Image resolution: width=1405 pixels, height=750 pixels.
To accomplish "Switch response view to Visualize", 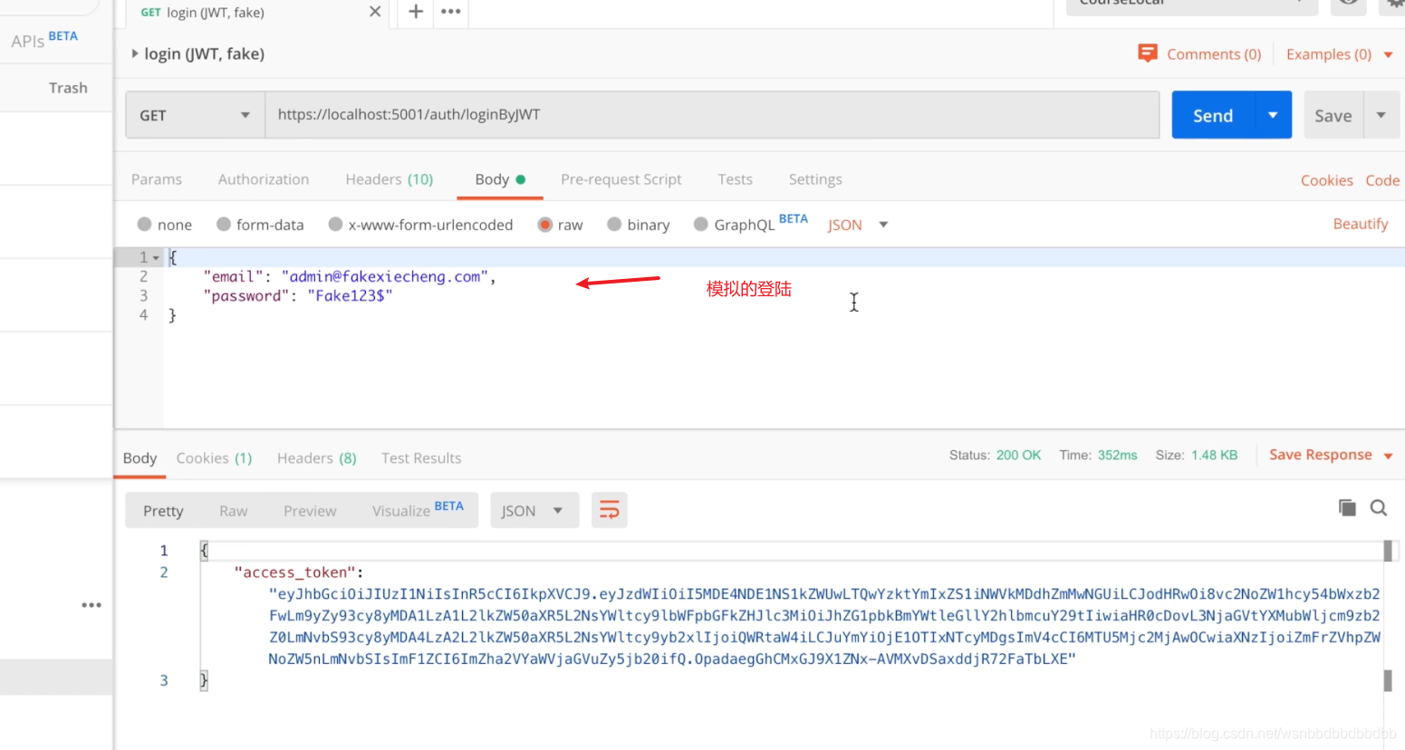I will tap(418, 511).
